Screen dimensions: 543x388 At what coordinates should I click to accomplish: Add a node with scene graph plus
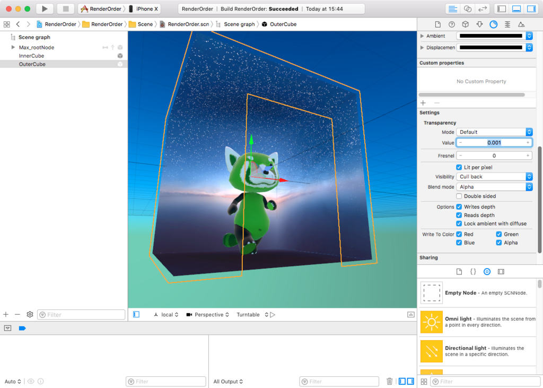coord(6,315)
